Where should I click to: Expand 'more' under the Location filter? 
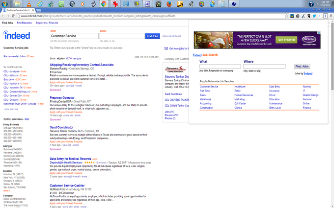[6, 190]
